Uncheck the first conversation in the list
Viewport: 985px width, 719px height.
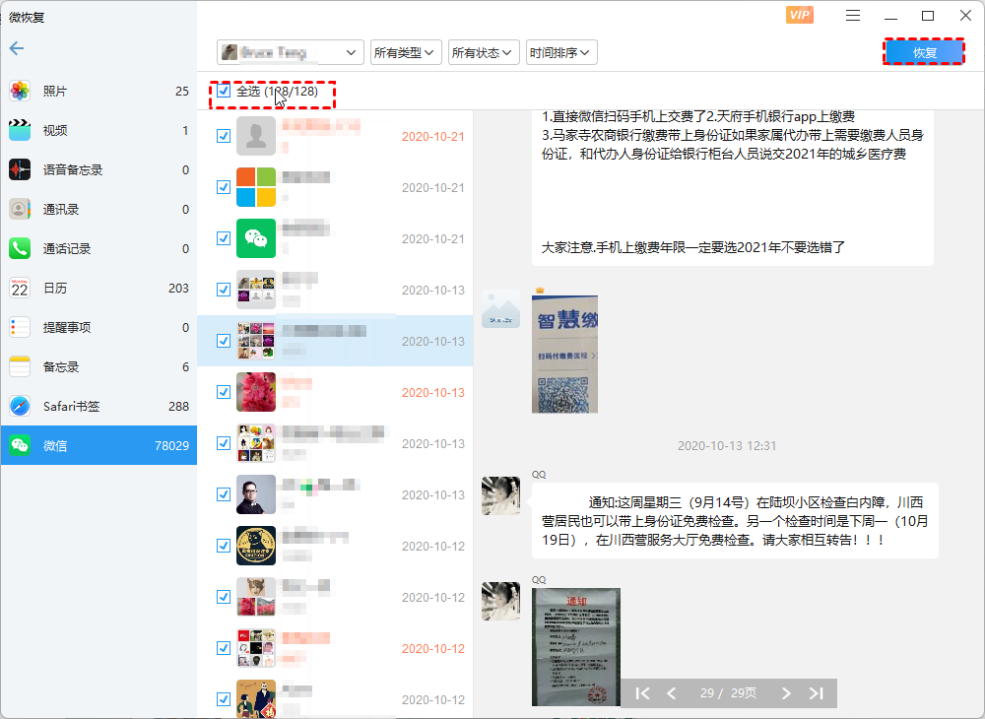click(224, 135)
